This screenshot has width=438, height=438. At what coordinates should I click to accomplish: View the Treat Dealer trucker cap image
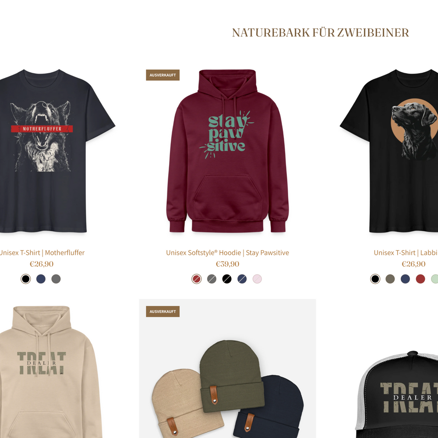[x=397, y=394]
